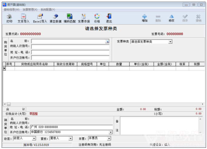Click the 金额(含税) column header
Screen dimensions: 207x149
(x=165, y=64)
